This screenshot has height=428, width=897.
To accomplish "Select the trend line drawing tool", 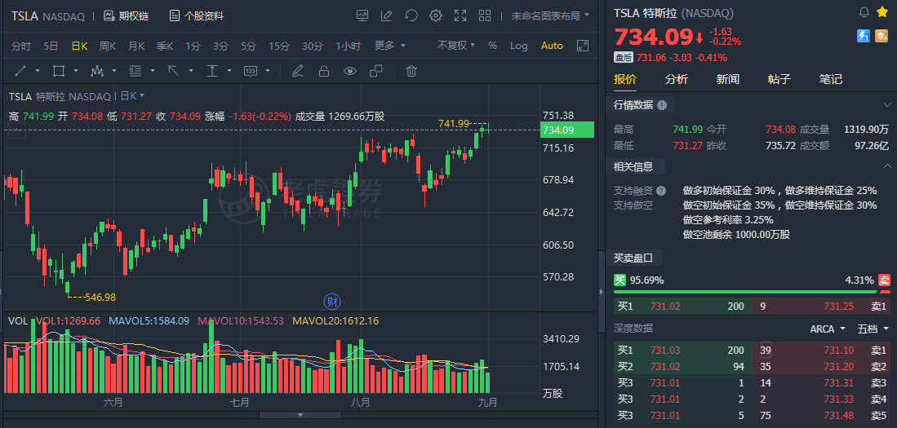I will (20, 71).
